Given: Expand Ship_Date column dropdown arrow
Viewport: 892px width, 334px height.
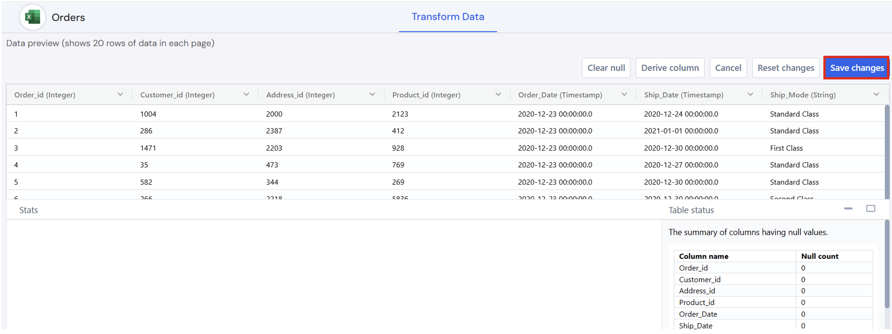Looking at the screenshot, I should pos(750,95).
